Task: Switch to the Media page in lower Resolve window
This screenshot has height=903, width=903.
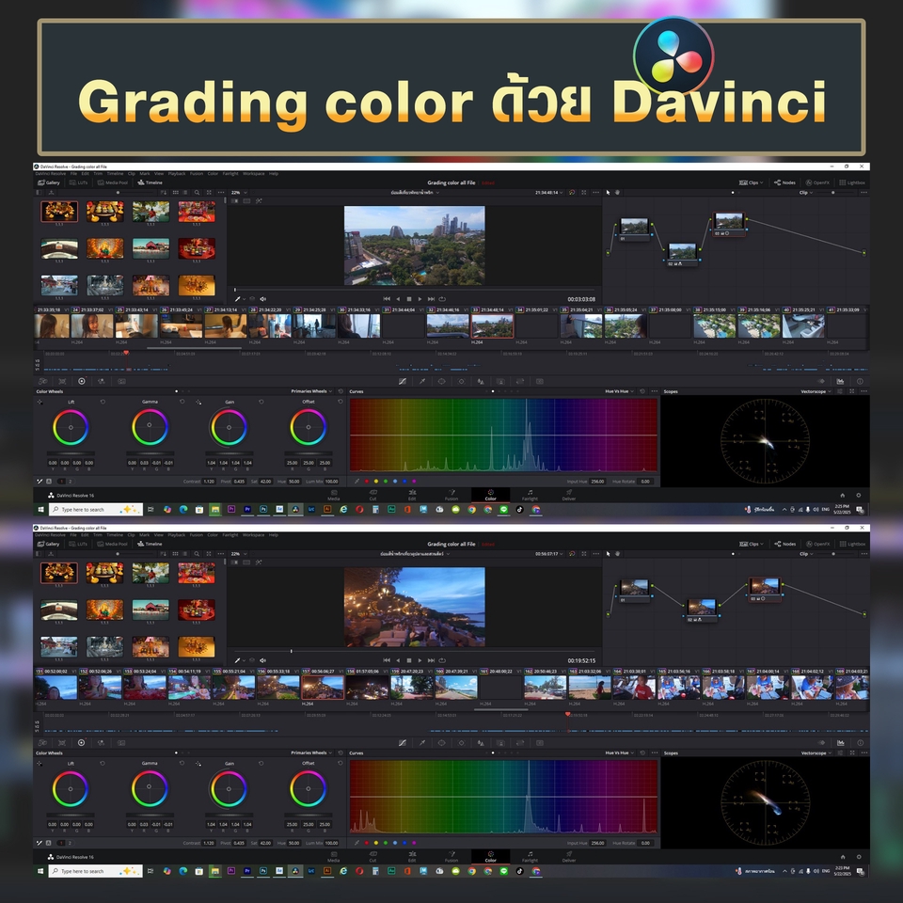Action: click(334, 857)
